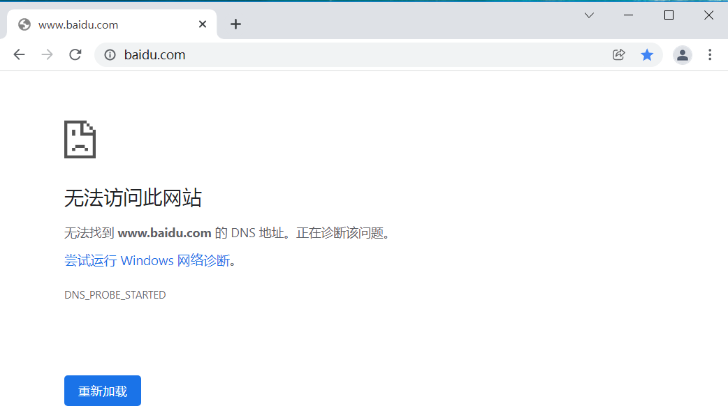Expand the tab search chevron
Viewport: 728px width, 420px height.
pos(589,15)
